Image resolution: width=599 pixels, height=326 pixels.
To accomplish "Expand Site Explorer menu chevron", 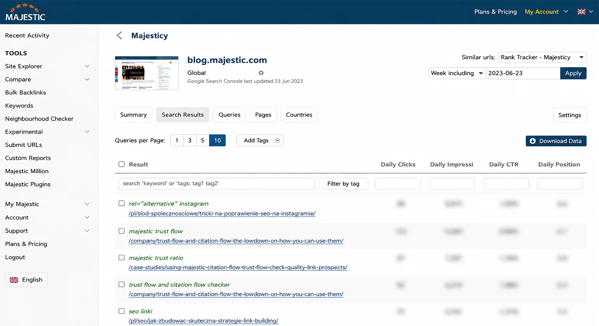I will [x=87, y=66].
